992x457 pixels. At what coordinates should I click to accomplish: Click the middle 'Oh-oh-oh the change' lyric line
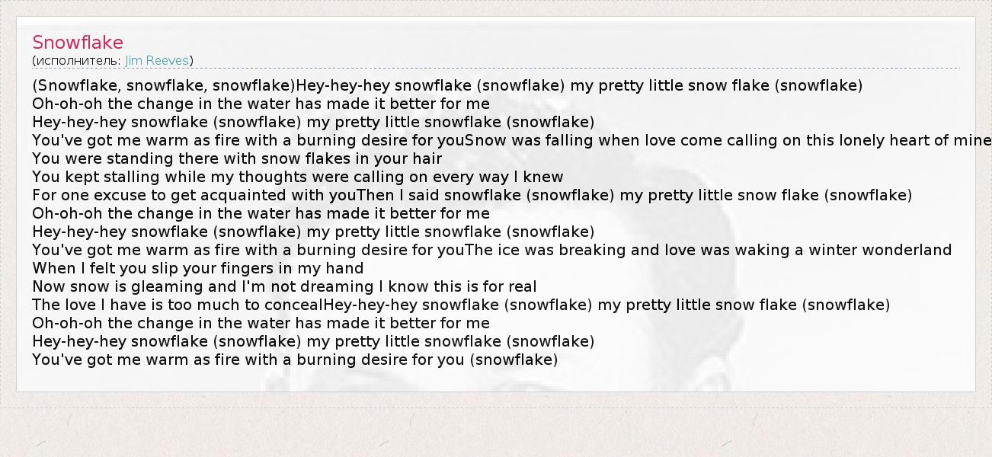coord(261,213)
